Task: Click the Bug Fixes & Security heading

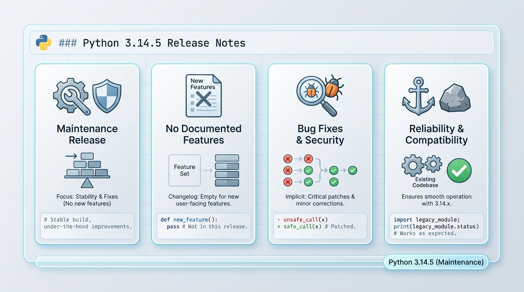Action: [320, 134]
